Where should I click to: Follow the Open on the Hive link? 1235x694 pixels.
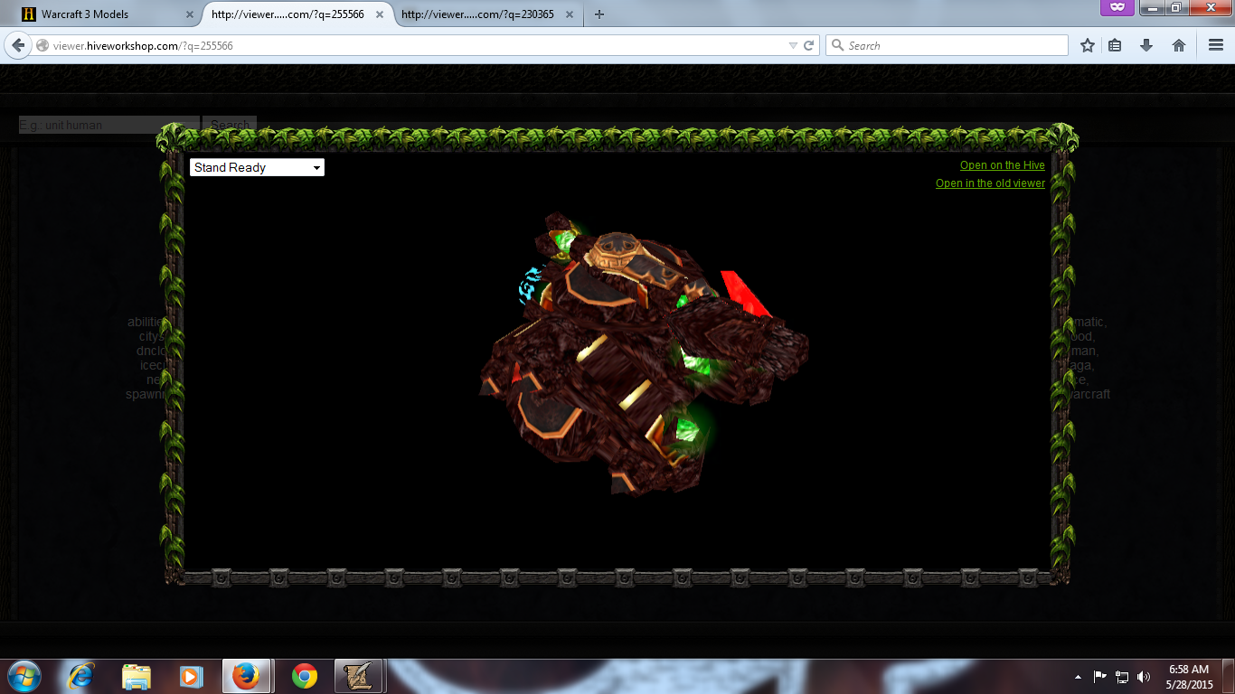tap(1003, 165)
